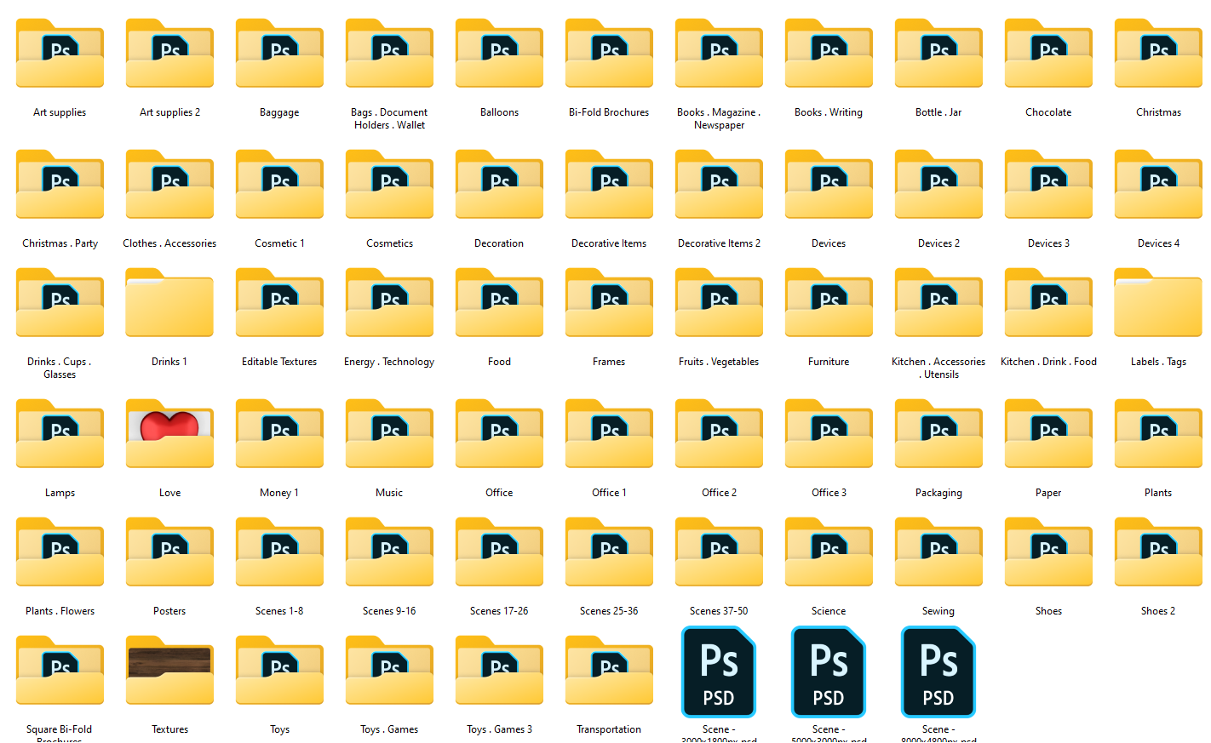
Task: Click the Bi-Fold Brochures folder icon
Action: (609, 54)
